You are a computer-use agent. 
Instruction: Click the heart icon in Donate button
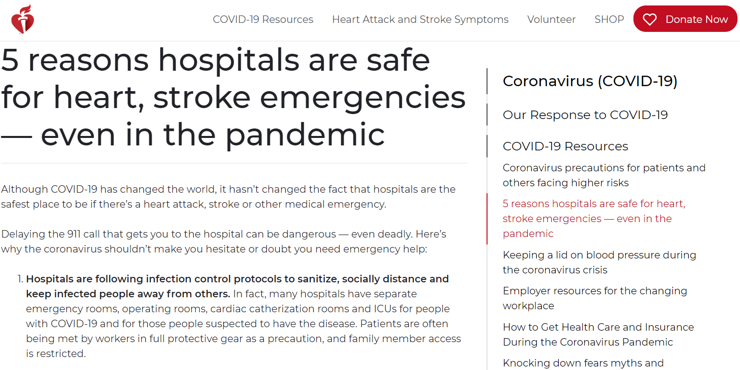pos(649,19)
